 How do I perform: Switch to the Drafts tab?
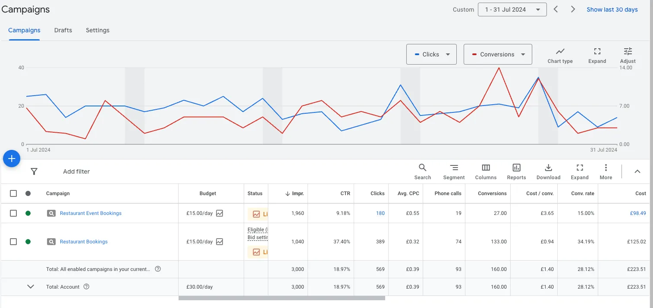coord(63,30)
